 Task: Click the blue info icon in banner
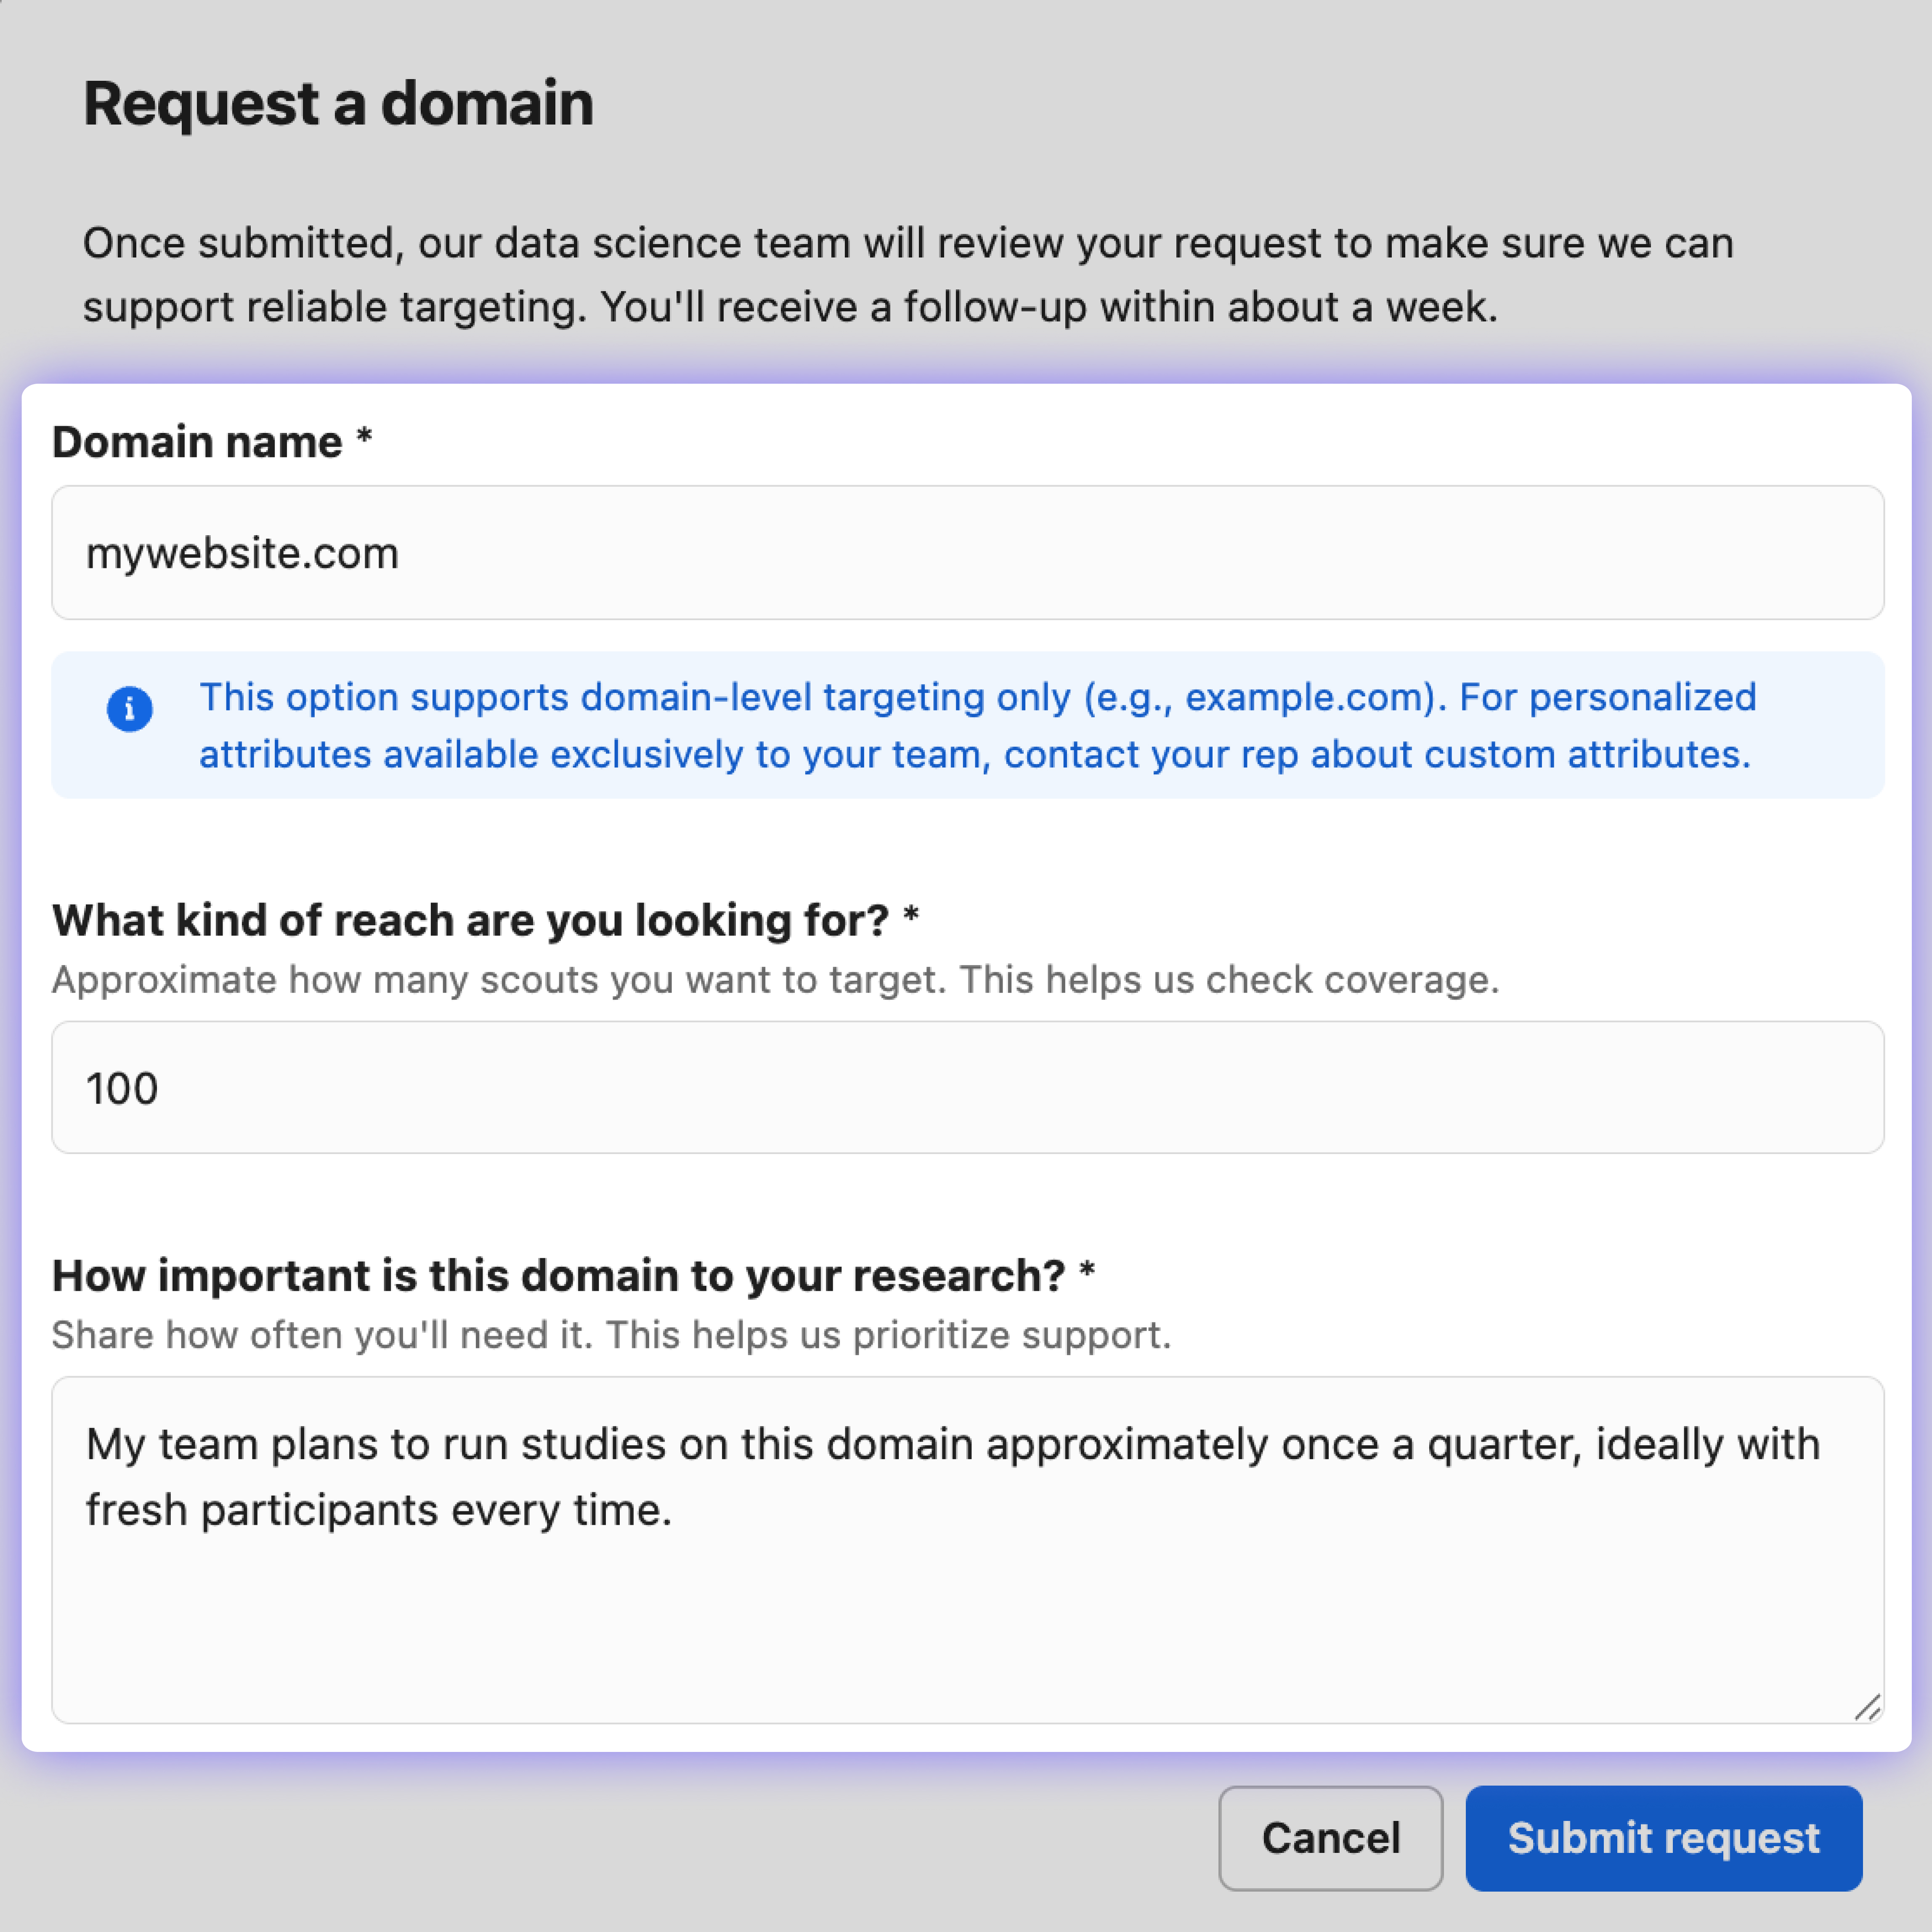tap(129, 709)
